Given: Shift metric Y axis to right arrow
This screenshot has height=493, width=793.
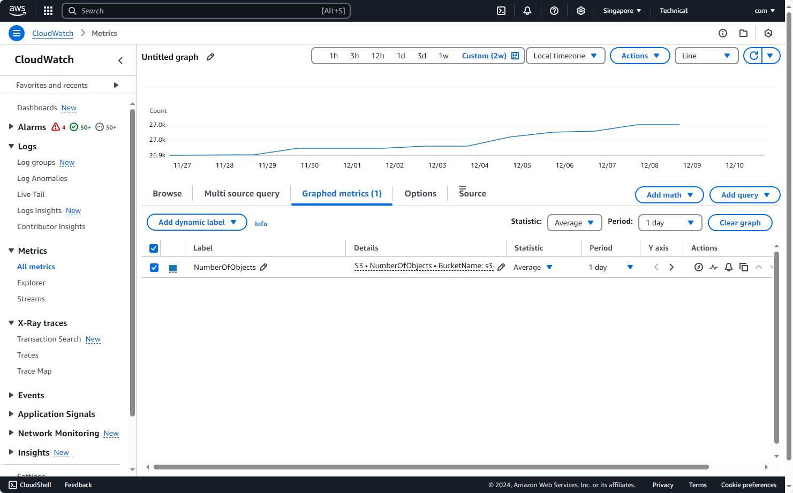Looking at the screenshot, I should [x=671, y=267].
